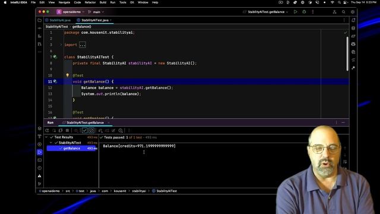Click the run gutter icon on getBalance line

point(55,81)
